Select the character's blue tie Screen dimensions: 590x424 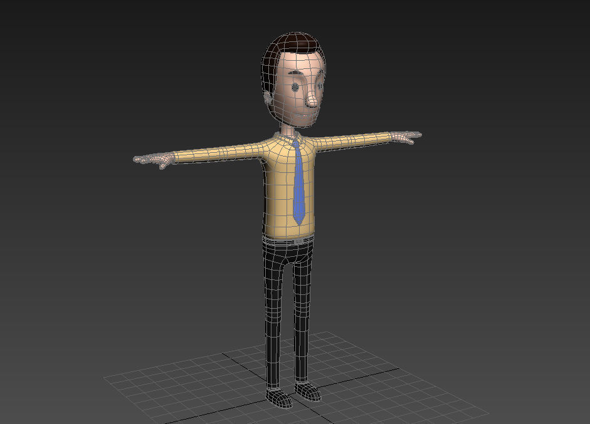[298, 183]
